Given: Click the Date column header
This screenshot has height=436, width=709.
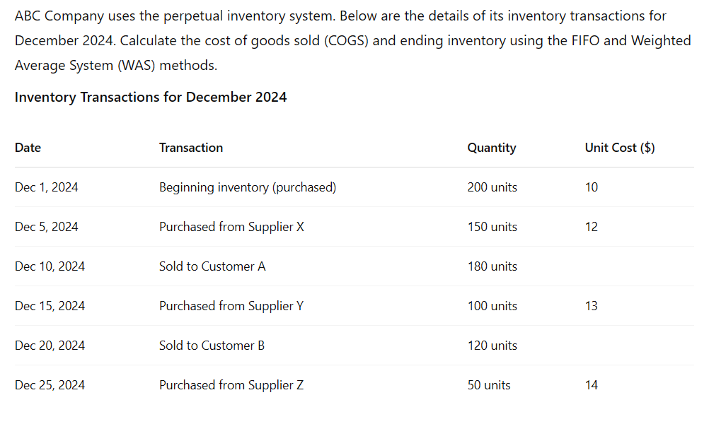Looking at the screenshot, I should pos(28,148).
